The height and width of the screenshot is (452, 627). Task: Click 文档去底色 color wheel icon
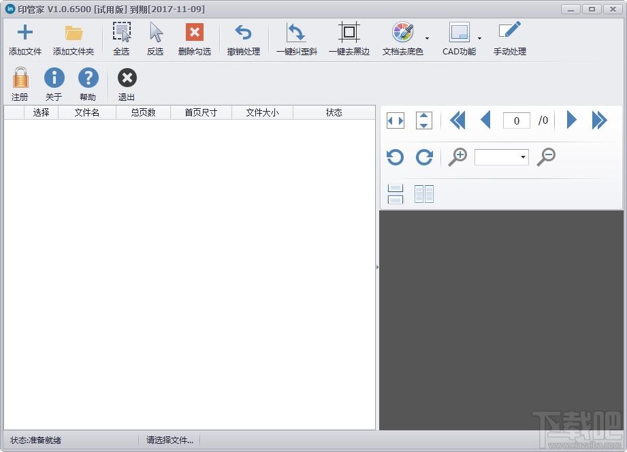pos(402,32)
